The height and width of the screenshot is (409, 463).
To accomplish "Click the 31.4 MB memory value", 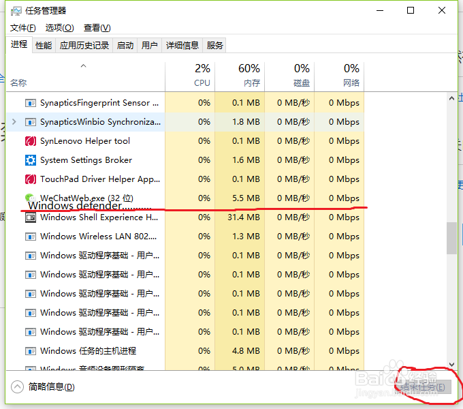I will tap(244, 217).
